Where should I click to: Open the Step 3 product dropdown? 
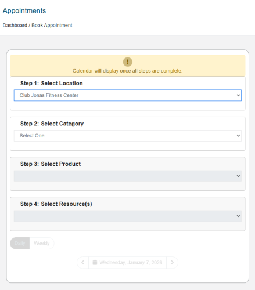(x=128, y=176)
